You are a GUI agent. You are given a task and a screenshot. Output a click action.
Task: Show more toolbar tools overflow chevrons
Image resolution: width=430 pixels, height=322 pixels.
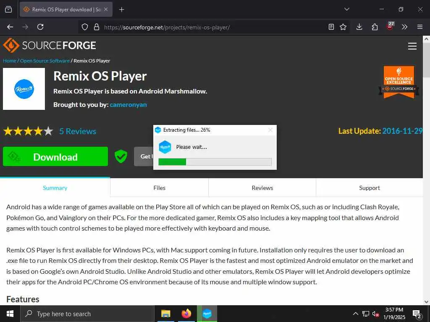[404, 27]
